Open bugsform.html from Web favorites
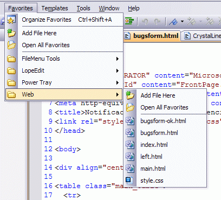 [165, 133]
